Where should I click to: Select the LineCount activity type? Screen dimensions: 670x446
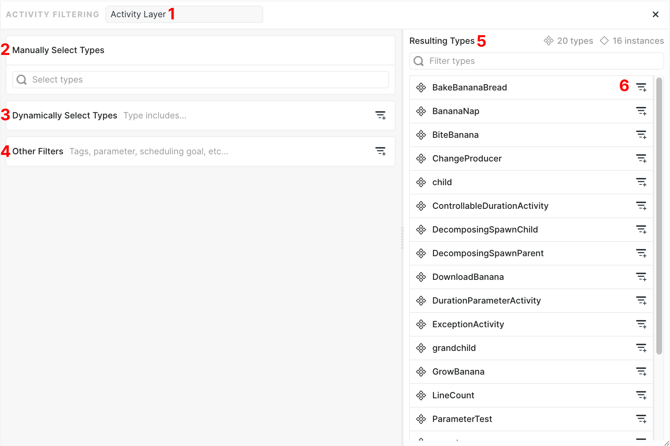click(453, 395)
